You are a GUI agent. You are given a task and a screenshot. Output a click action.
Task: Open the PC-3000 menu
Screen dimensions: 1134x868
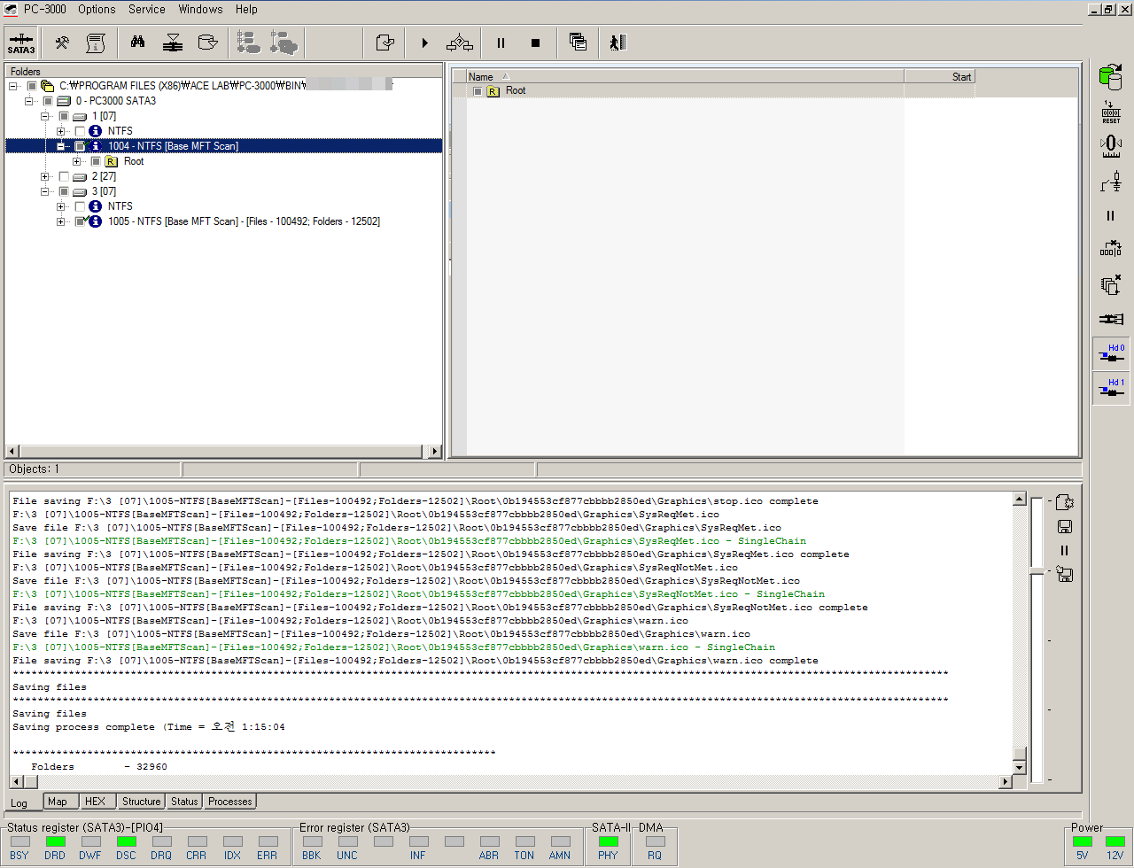point(44,9)
